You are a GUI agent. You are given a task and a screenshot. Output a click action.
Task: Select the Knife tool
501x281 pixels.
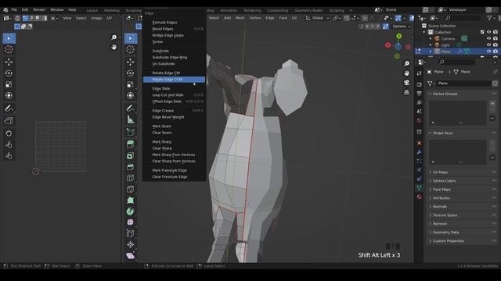click(131, 189)
